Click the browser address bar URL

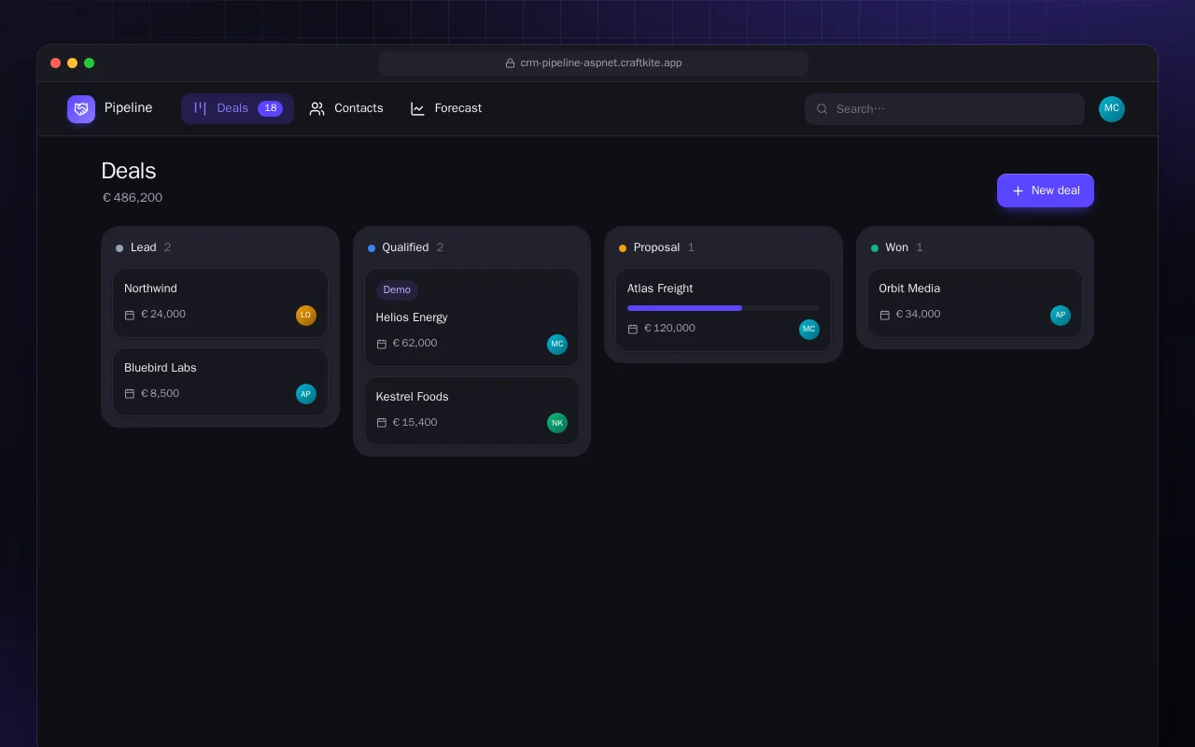coord(601,63)
